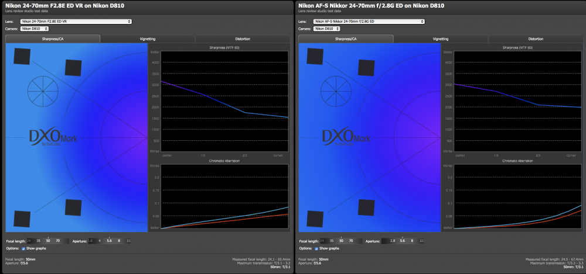Viewport: 586px width, 274px height.
Task: Click DXOMark logo in left field map
Action: (x=53, y=137)
